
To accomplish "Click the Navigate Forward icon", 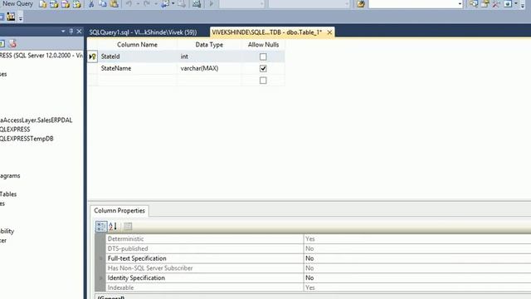I will 182,4.
